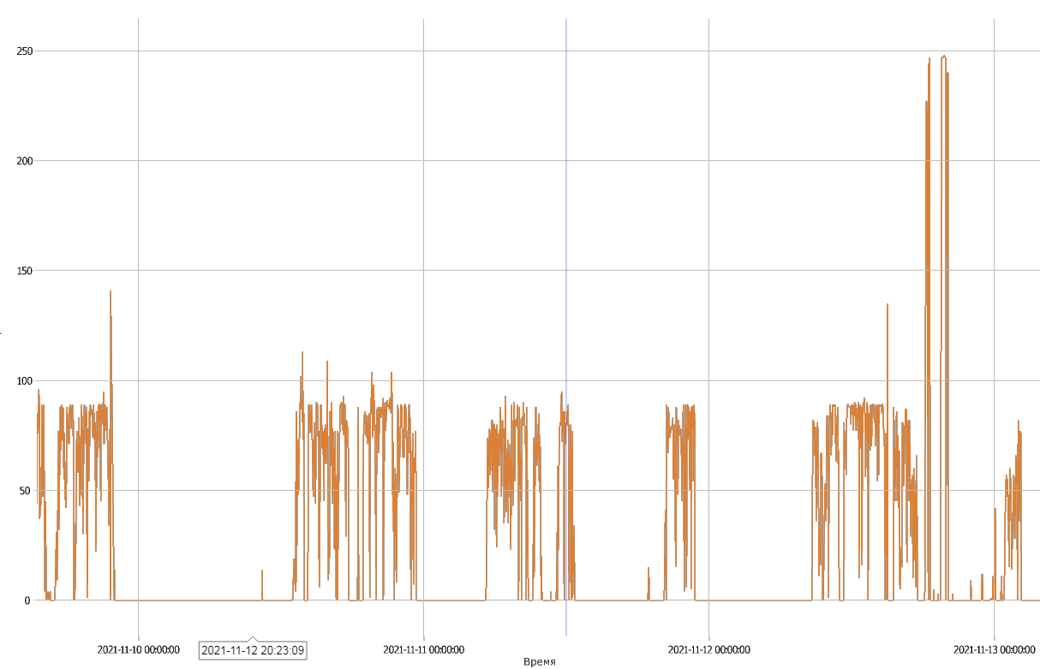Image resolution: width=1040 pixels, height=669 pixels.
Task: Pick the wide flat-topped peak near 250
Action: pos(944,58)
